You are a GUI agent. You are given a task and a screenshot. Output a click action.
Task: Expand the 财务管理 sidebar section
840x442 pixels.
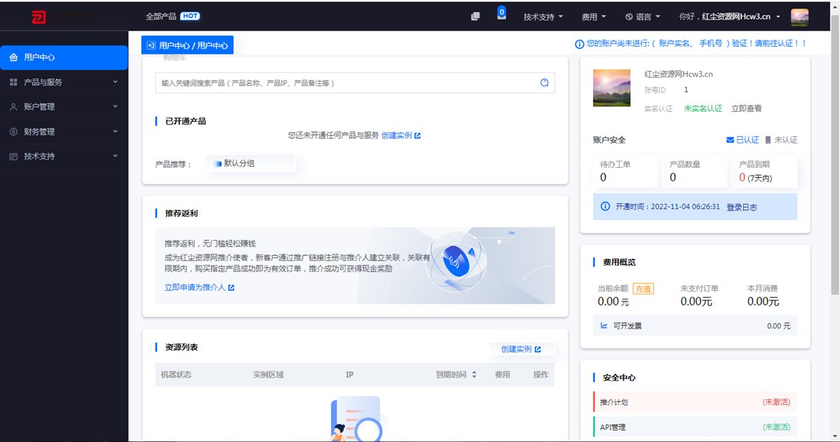pyautogui.click(x=64, y=131)
